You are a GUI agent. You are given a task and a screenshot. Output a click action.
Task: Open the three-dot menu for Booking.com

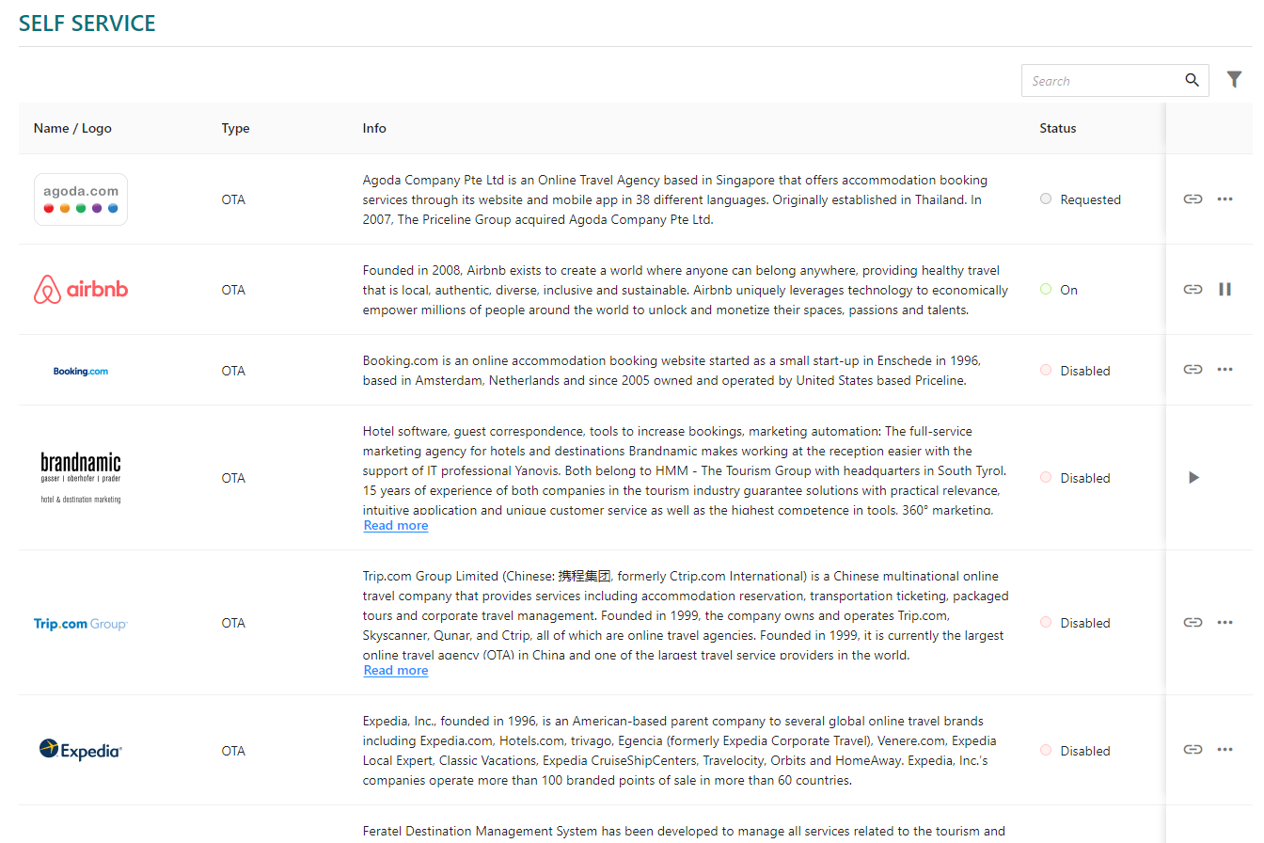click(1224, 370)
